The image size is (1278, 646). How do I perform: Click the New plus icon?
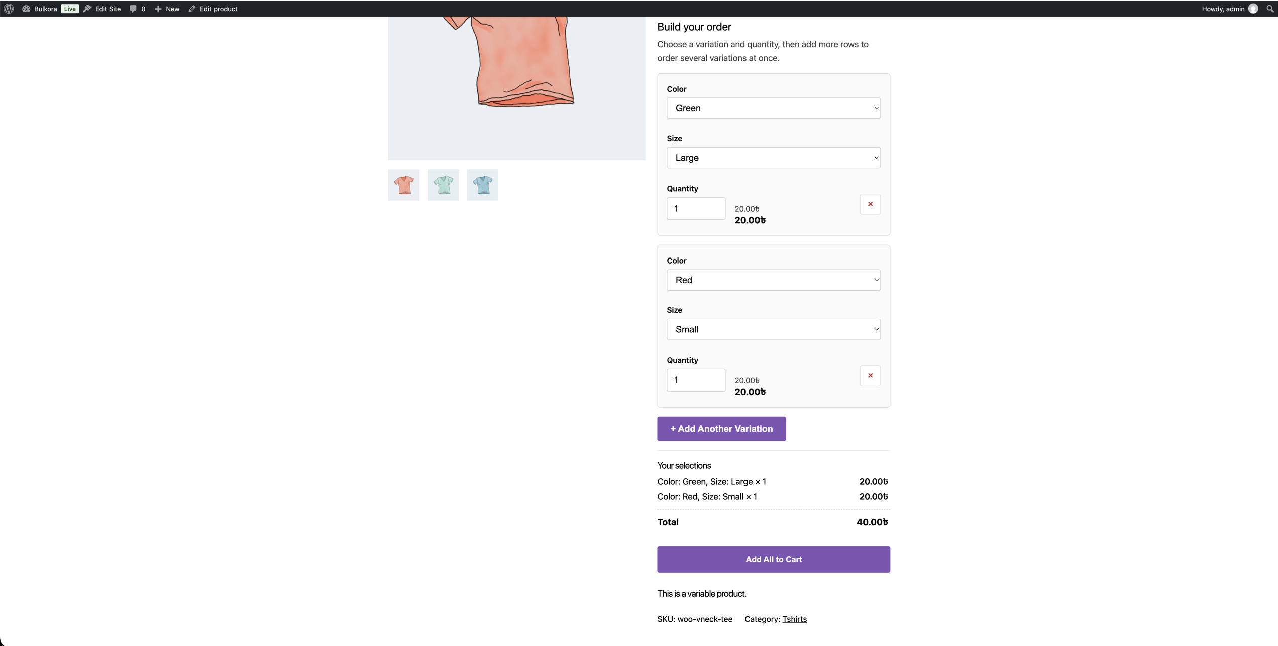(158, 9)
